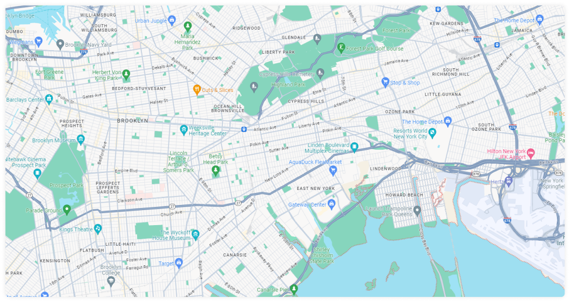Click the transit station icon on Atlantic Ave
Image resolution: width=570 pixels, height=302 pixels.
pos(244,129)
